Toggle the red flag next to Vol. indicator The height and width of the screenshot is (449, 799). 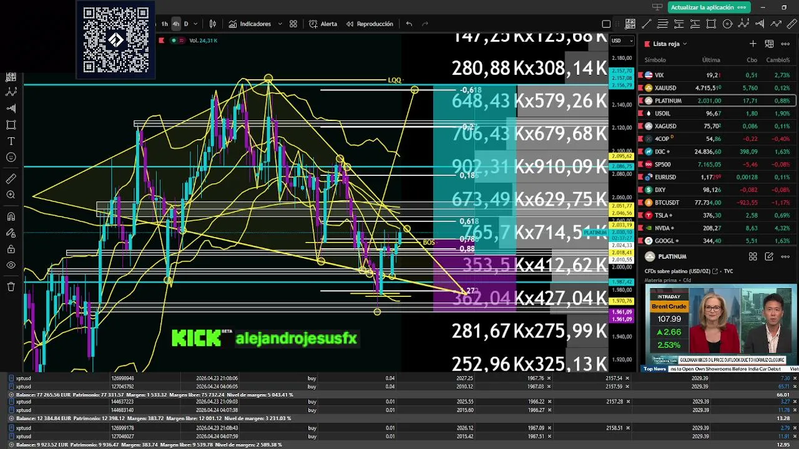161,41
